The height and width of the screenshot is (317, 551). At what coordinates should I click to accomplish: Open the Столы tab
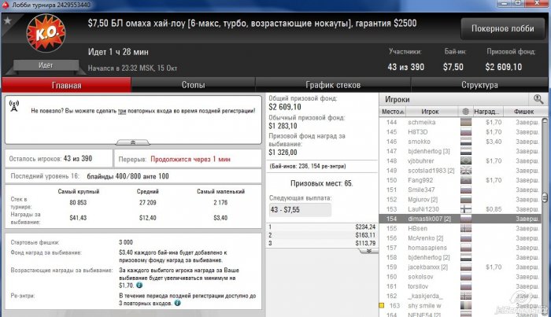click(x=193, y=85)
